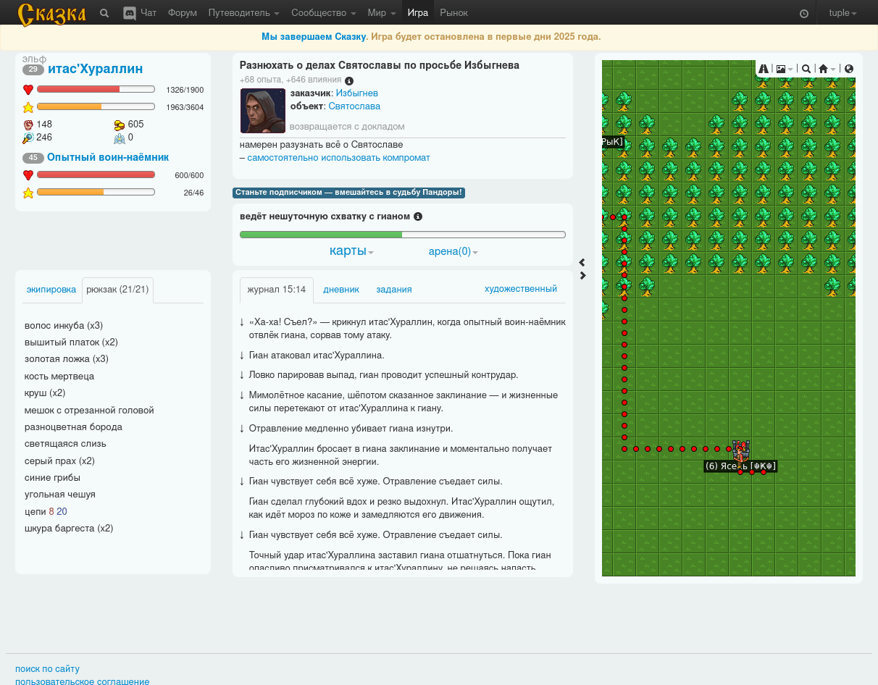The height and width of the screenshot is (685, 878).
Task: Expand the tuple user menu
Action: coord(843,13)
